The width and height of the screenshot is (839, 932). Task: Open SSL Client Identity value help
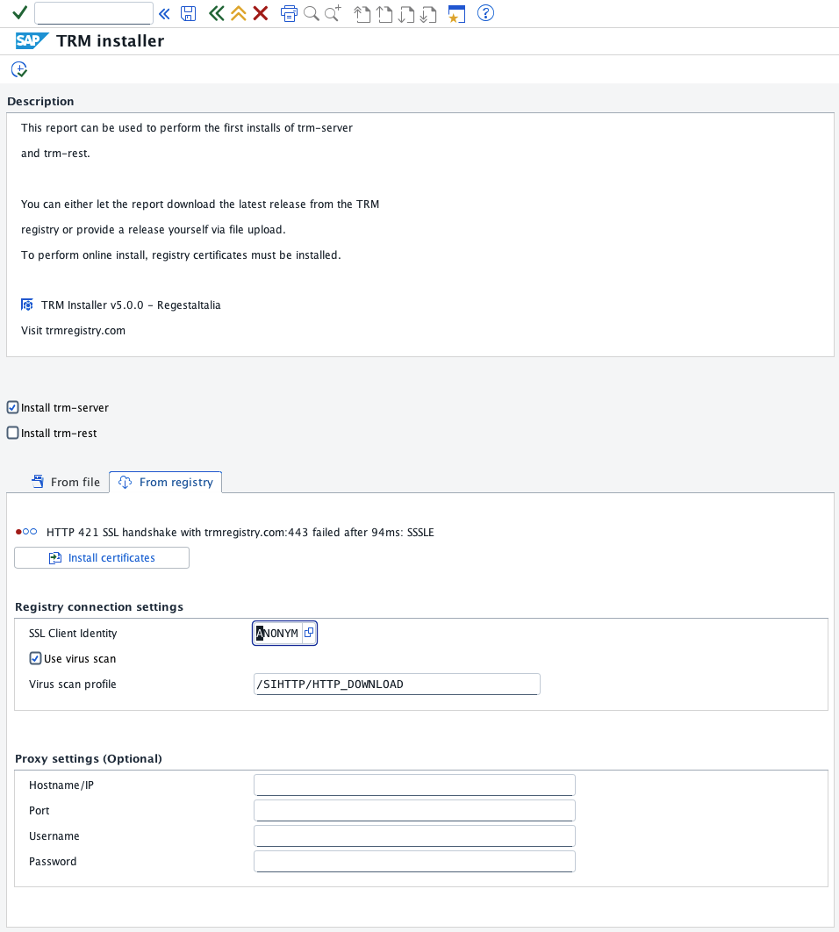[309, 633]
